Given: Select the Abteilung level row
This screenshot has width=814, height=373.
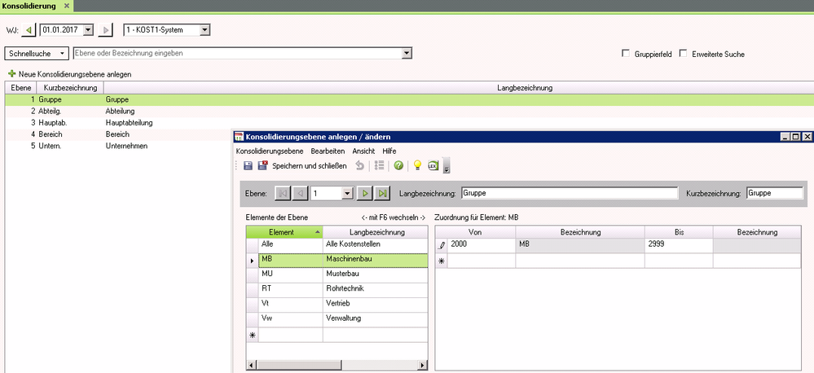Looking at the screenshot, I should [x=410, y=111].
